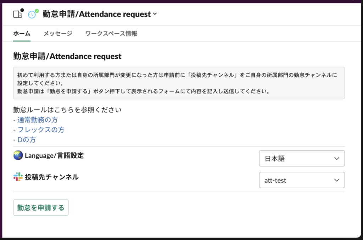The image size is (363, 240).
Task: Click the chevron arrow in att-test select
Action: click(x=337, y=180)
